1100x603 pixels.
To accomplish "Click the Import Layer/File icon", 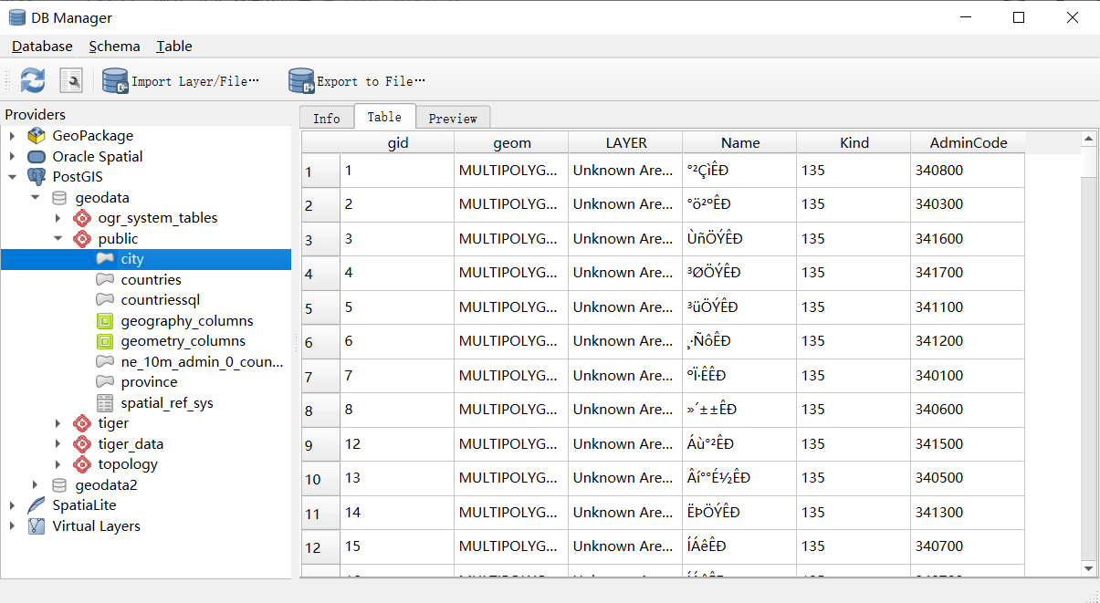I will click(x=115, y=80).
